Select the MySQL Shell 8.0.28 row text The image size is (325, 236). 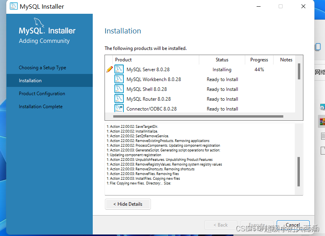point(147,89)
